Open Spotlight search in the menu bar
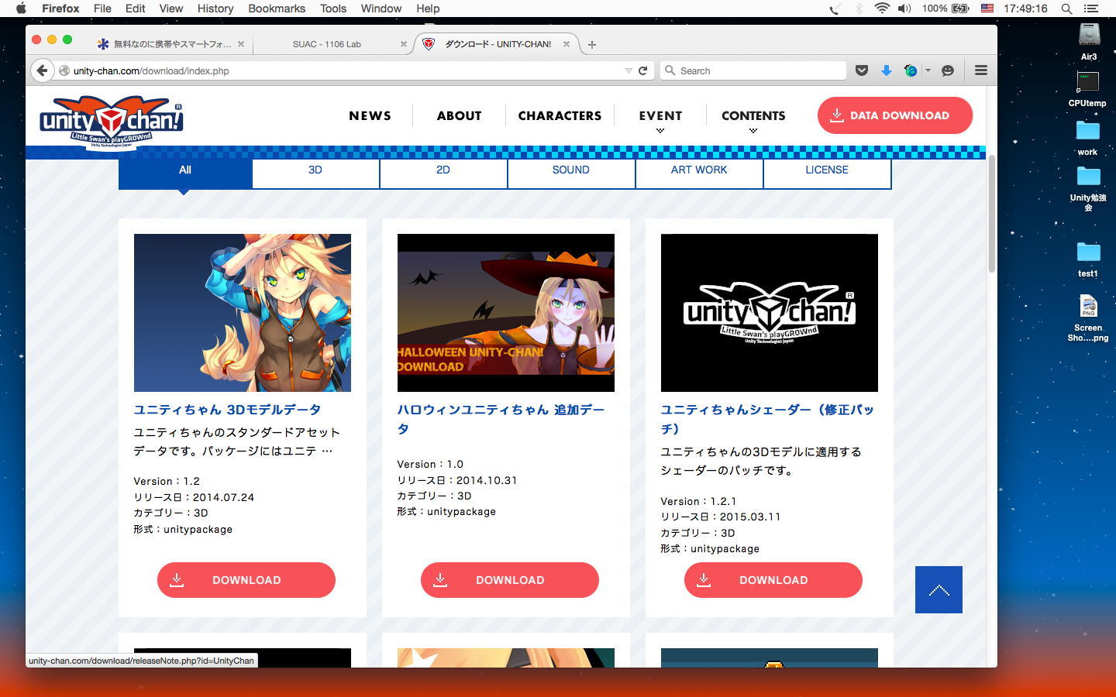The width and height of the screenshot is (1116, 697). (x=1066, y=9)
